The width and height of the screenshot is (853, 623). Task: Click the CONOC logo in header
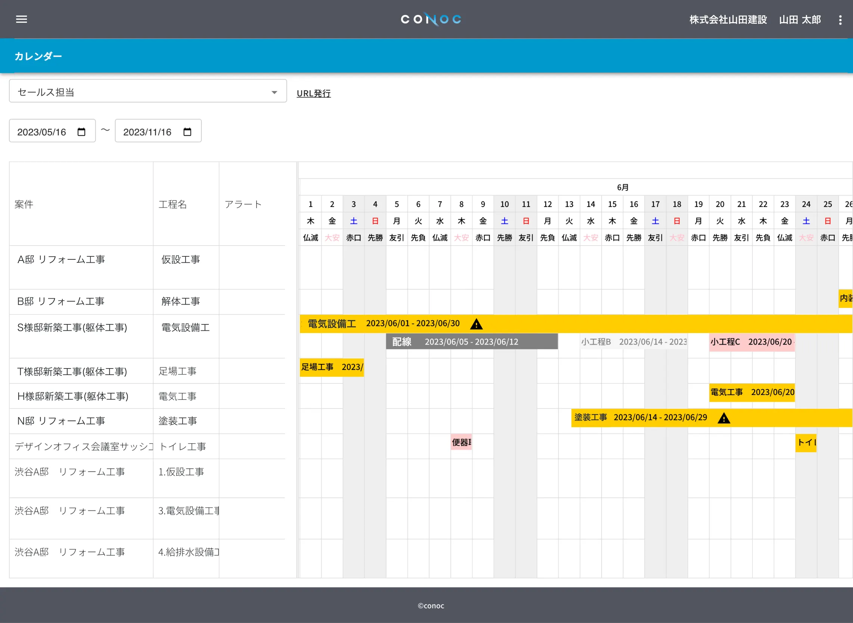pos(431,19)
